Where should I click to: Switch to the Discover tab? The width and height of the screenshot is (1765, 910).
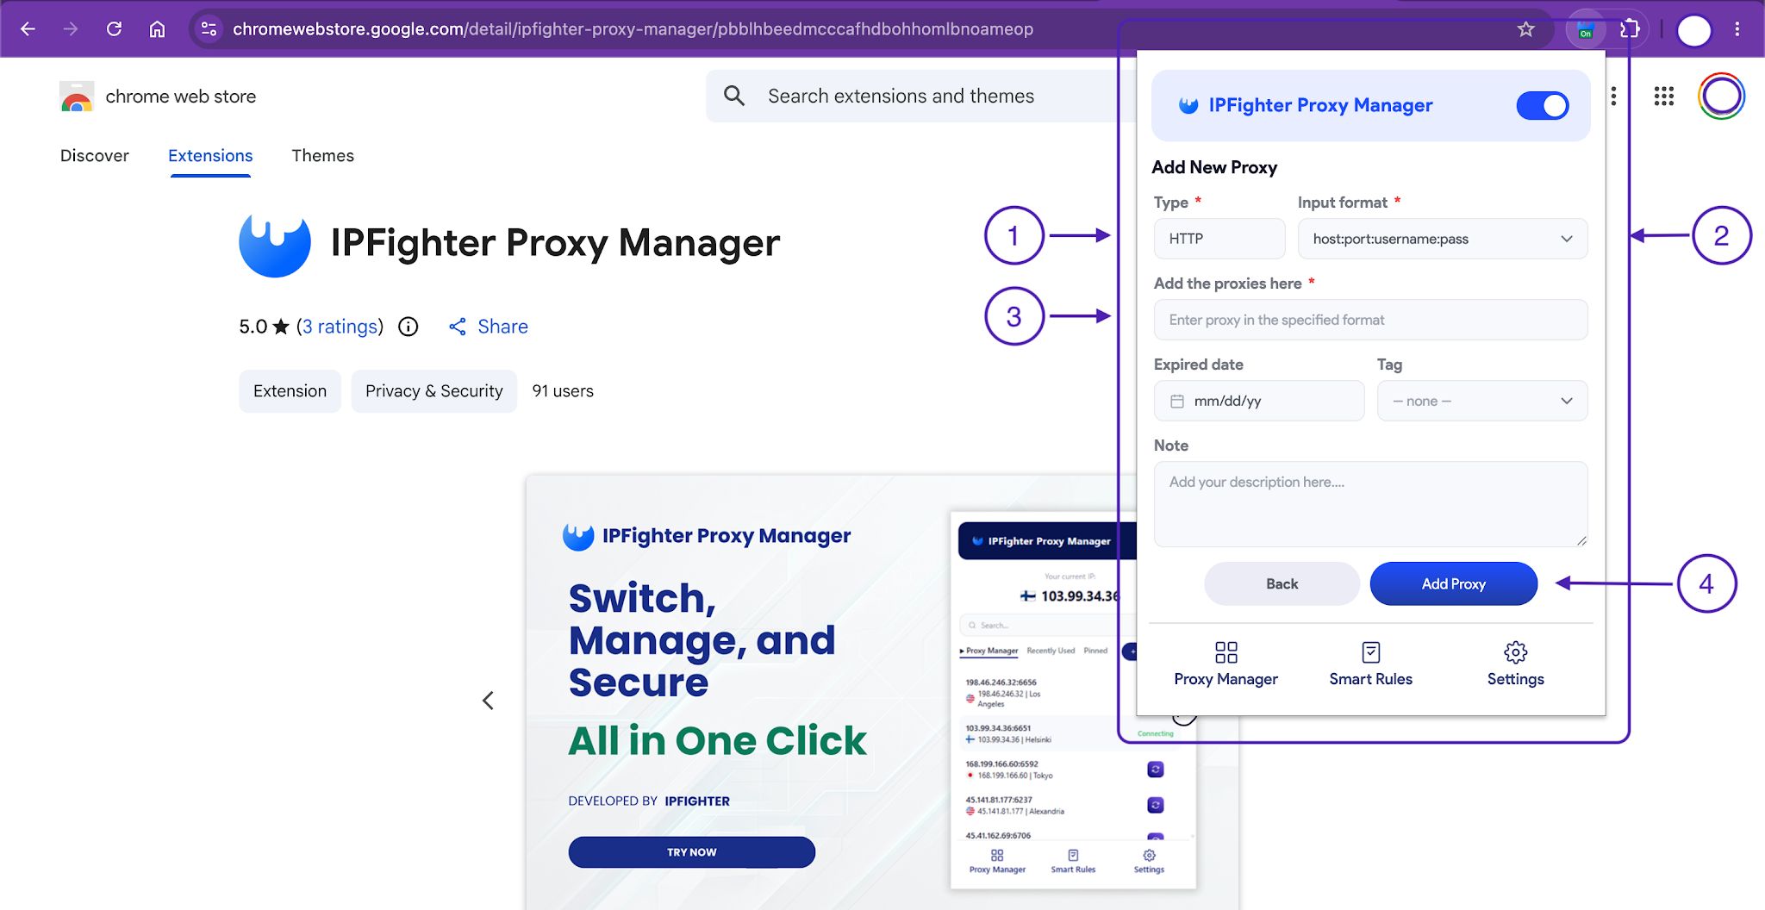pyautogui.click(x=95, y=156)
